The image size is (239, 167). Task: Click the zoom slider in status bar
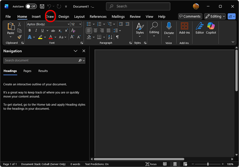pos(208,164)
